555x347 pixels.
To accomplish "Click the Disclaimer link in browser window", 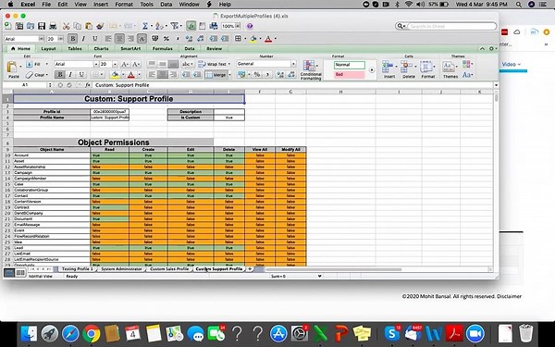I will pos(509,296).
